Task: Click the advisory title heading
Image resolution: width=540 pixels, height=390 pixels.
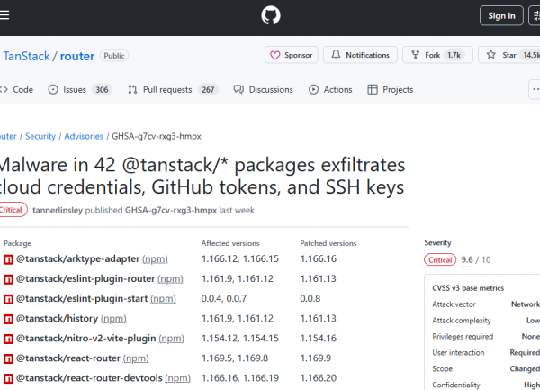Action: [x=202, y=176]
